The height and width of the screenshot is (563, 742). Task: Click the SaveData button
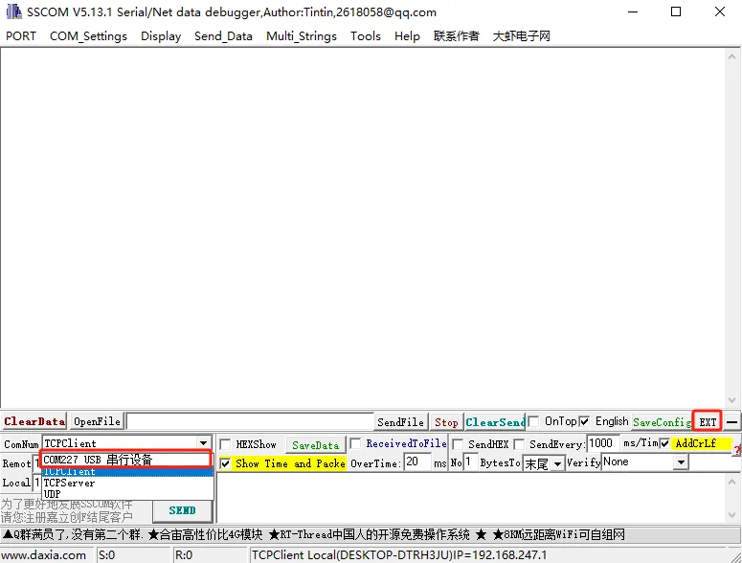[x=315, y=445]
